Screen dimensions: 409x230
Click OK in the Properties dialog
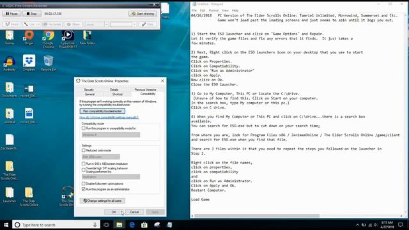pos(114,212)
